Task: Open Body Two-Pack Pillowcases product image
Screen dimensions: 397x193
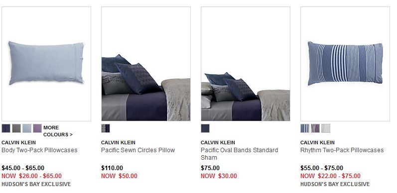Action: (46, 64)
